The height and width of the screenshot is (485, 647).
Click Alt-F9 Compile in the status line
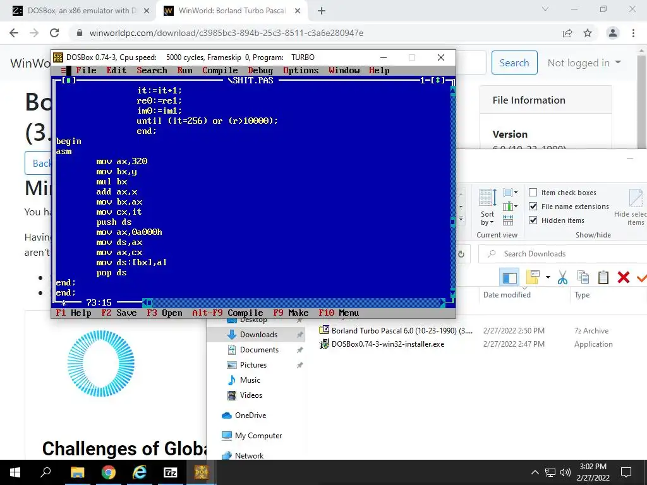click(227, 313)
